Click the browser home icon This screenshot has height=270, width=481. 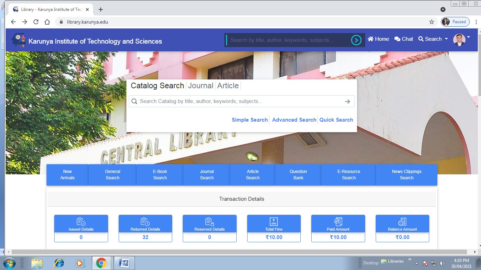(x=47, y=22)
